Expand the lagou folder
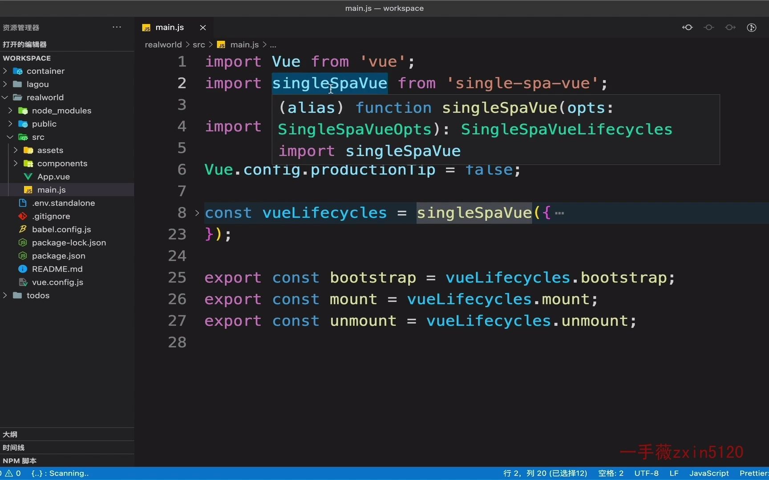The image size is (769, 480). tap(5, 84)
